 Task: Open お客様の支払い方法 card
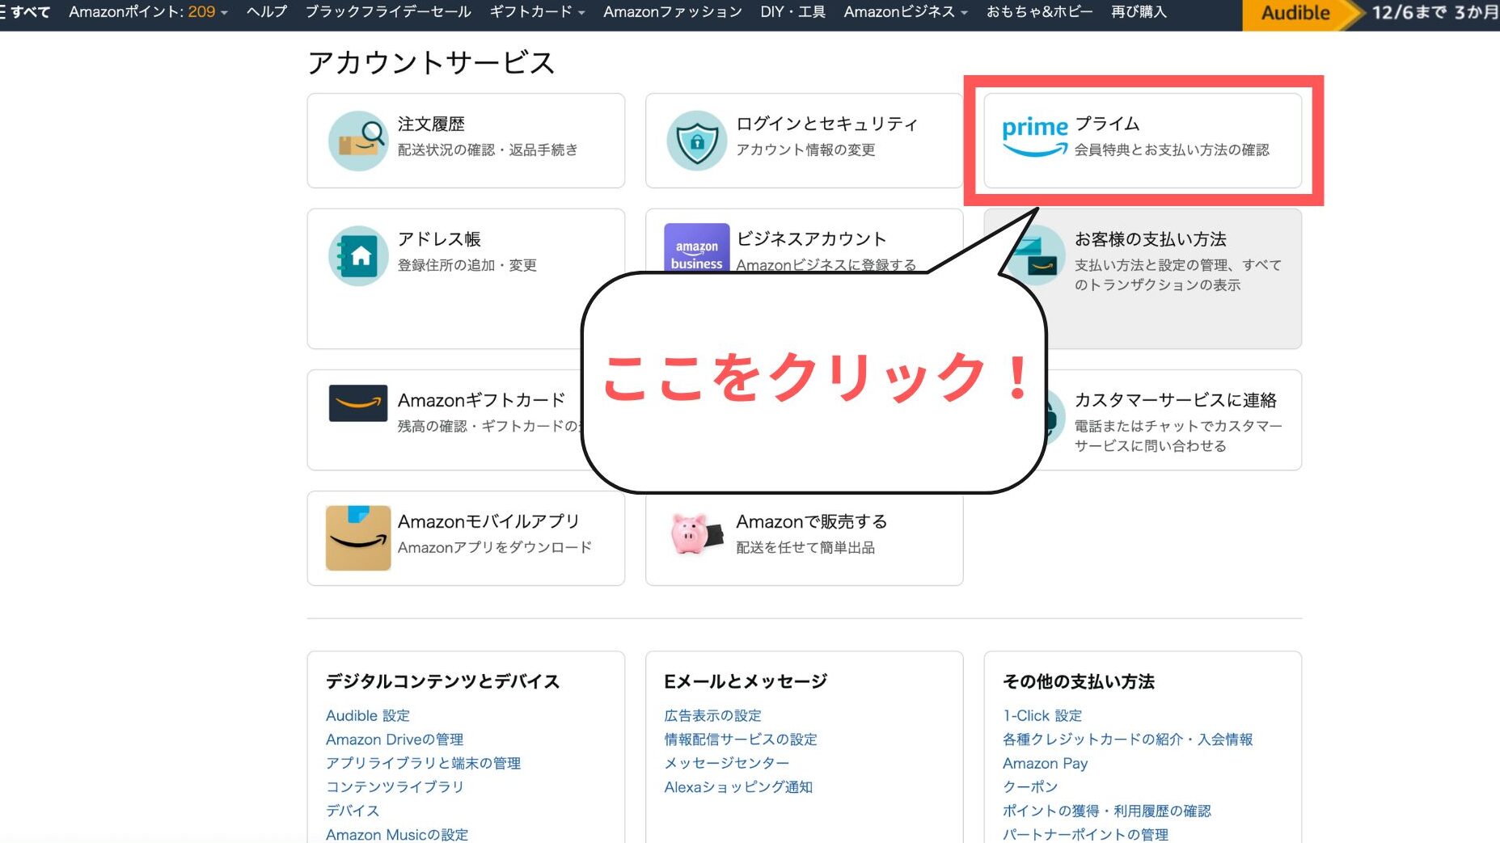(1143, 279)
